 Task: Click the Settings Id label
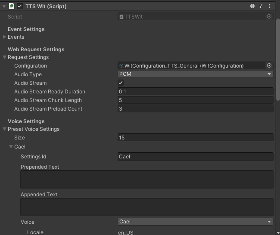34,157
